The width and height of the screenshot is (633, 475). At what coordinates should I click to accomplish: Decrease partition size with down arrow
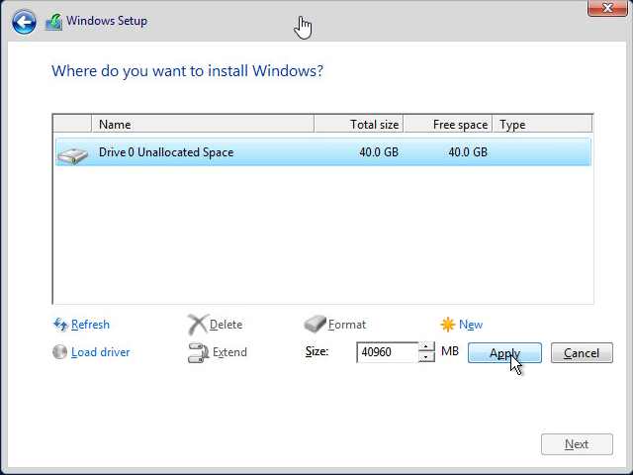tap(426, 357)
